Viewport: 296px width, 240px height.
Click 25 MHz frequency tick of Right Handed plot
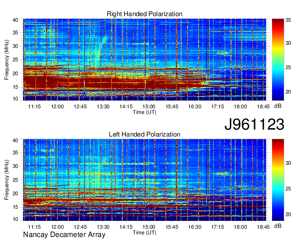coord(15,60)
